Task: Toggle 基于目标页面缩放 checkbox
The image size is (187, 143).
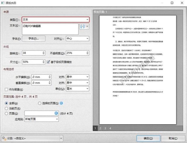Action: (48, 62)
